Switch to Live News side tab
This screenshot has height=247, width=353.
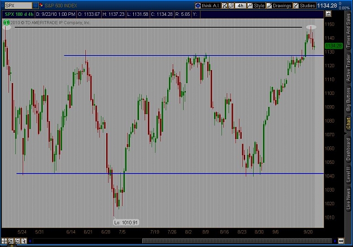[348, 199]
